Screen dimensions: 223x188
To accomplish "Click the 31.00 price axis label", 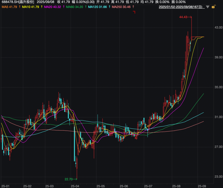I will [x=218, y=117].
